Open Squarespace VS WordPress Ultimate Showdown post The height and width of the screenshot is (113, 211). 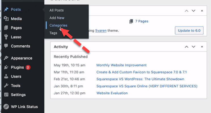tap(140, 79)
